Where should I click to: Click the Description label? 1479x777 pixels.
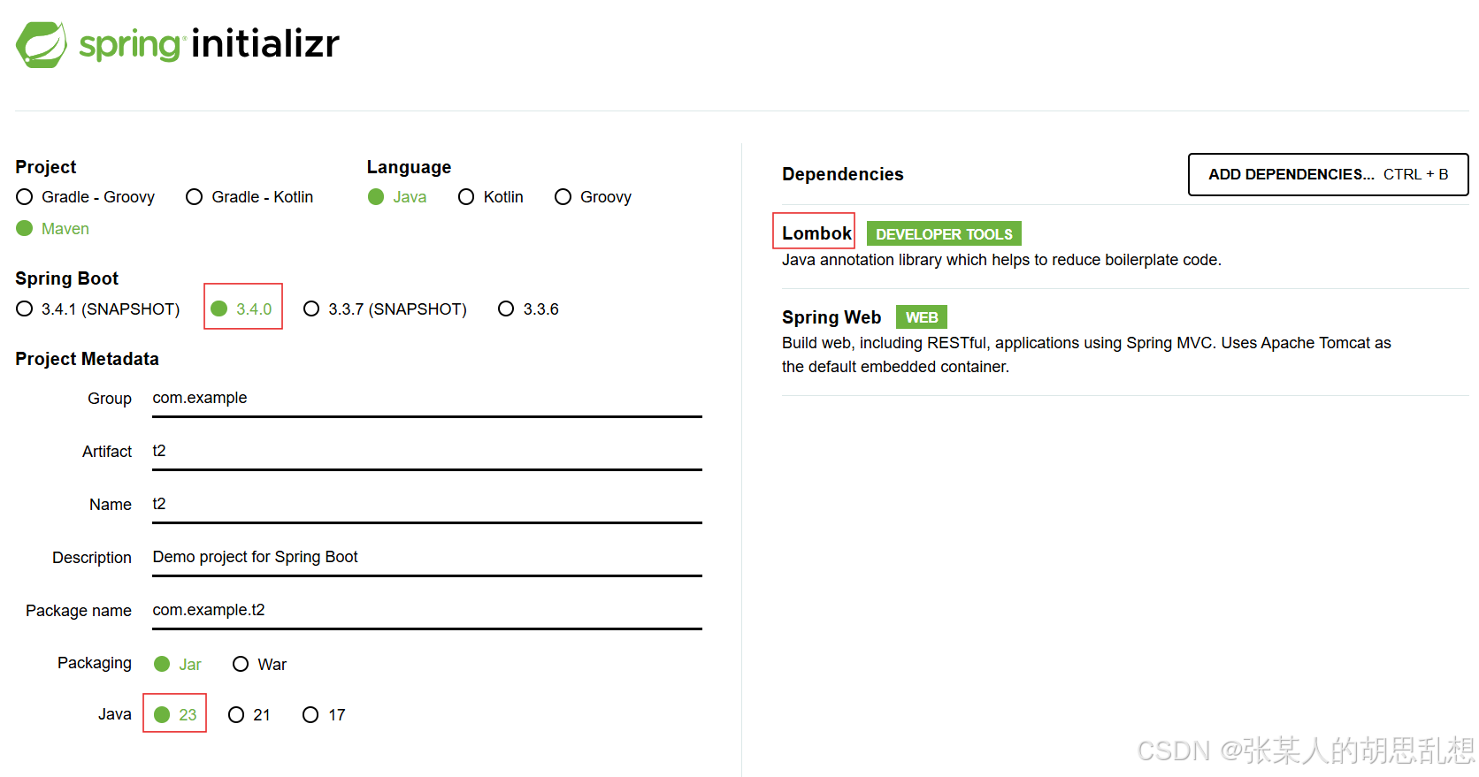click(92, 558)
